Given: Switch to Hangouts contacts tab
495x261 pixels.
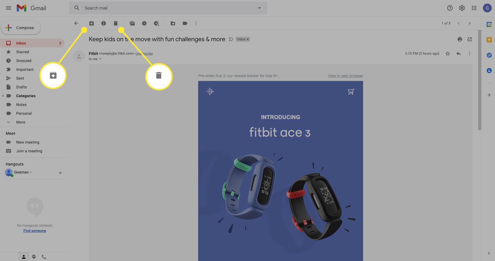Looking at the screenshot, I should coord(24,257).
